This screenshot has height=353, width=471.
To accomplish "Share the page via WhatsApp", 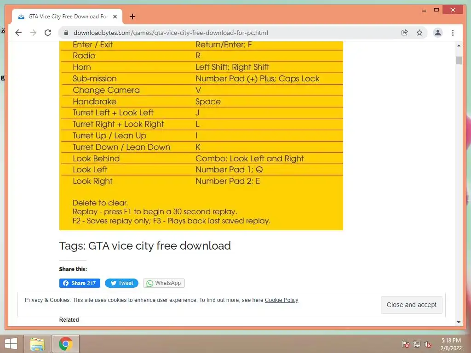I will [x=164, y=283].
